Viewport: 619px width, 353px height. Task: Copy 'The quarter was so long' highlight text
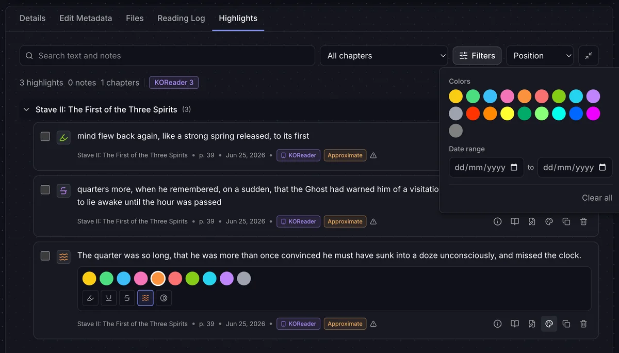point(566,324)
